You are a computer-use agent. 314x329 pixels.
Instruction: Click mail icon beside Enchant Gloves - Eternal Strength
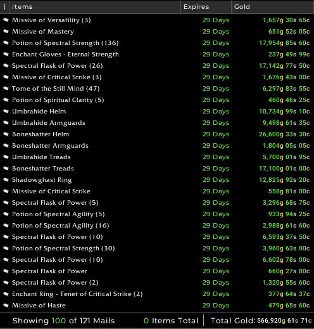point(6,54)
